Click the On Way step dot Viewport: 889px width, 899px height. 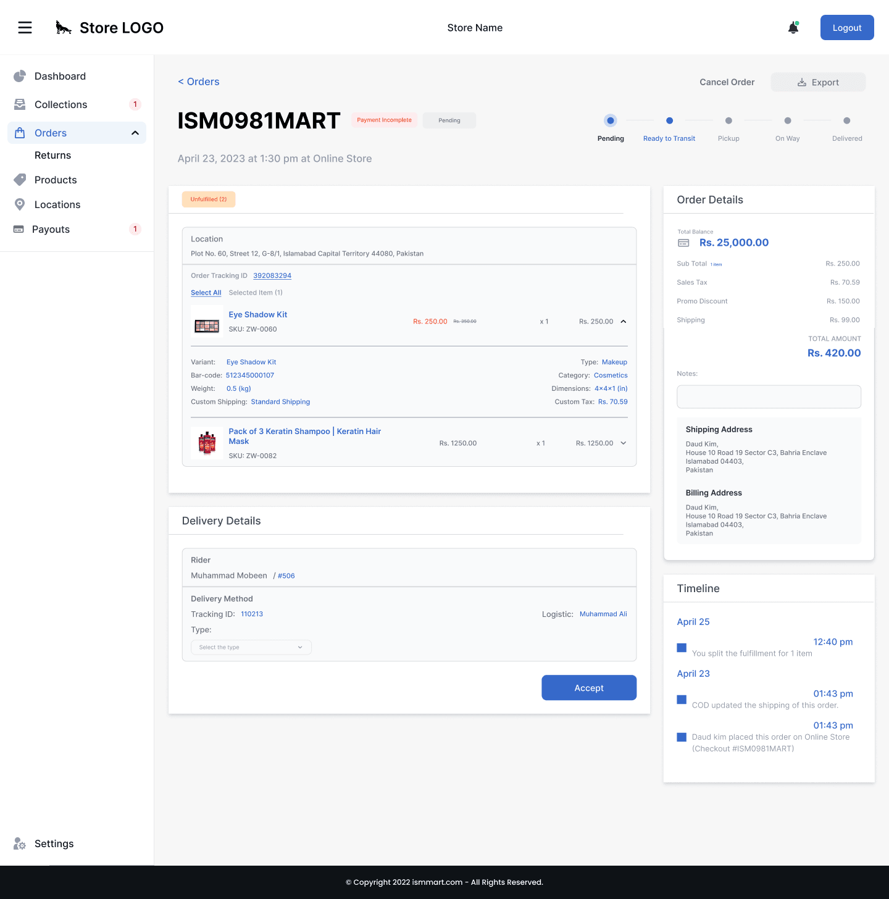[x=788, y=120]
